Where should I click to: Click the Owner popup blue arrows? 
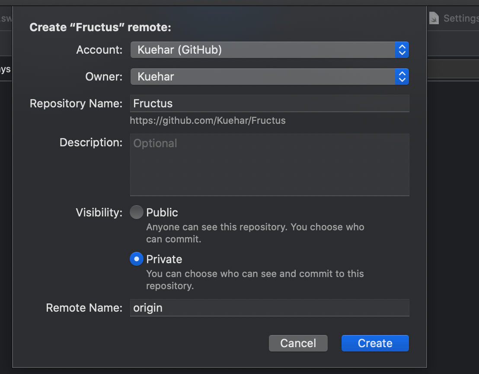coord(402,77)
